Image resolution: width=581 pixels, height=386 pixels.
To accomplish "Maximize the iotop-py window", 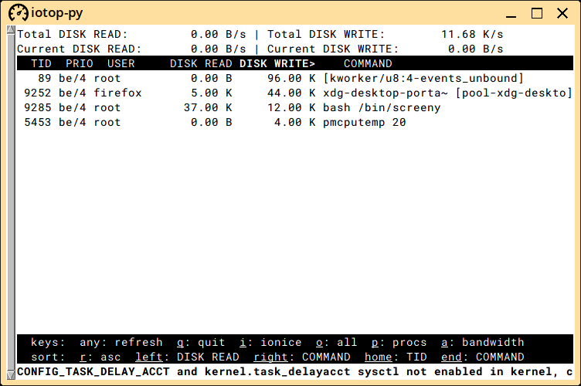I will pos(537,14).
